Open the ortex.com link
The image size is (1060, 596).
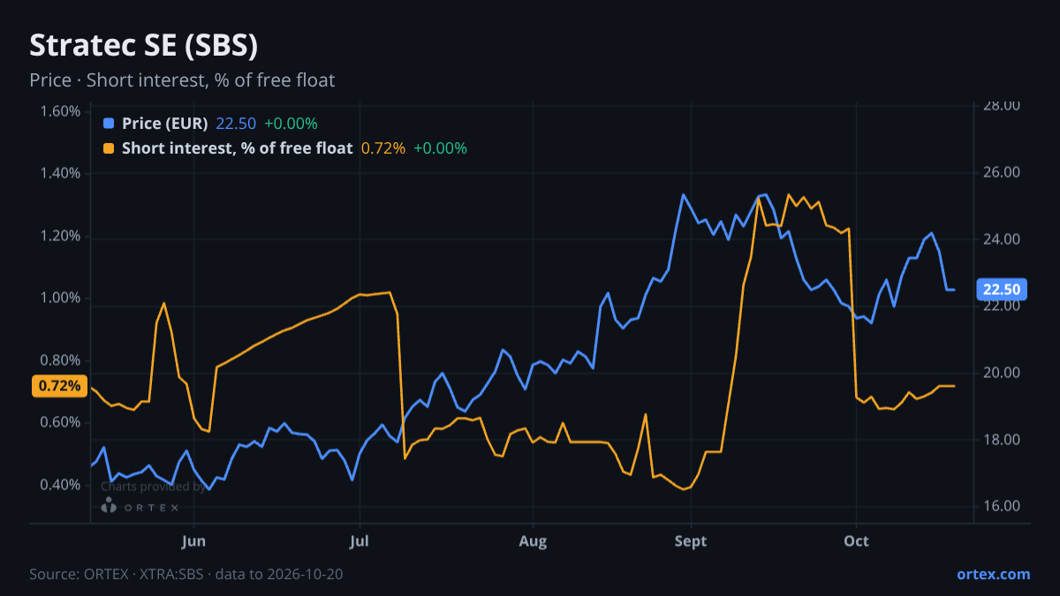[993, 574]
